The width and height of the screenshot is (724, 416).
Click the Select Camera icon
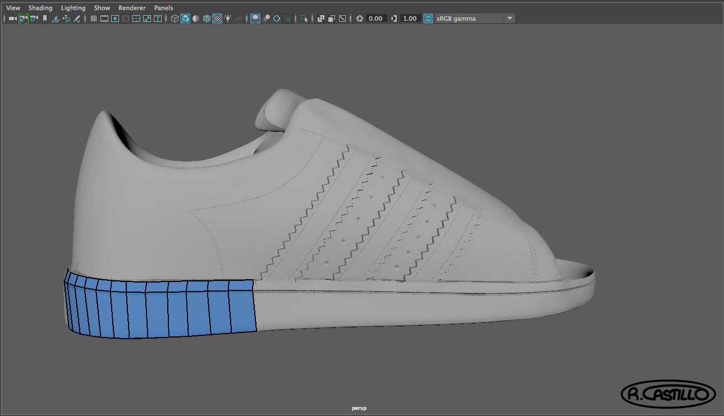[12, 19]
